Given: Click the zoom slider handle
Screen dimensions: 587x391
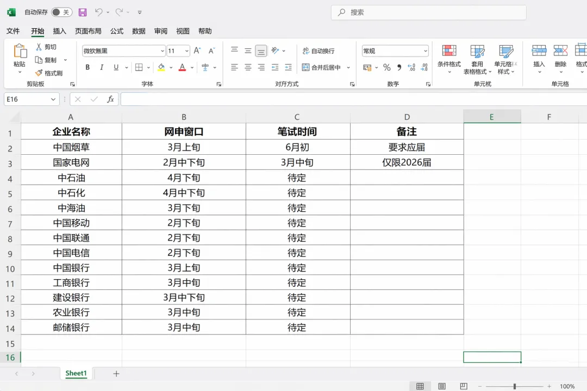Looking at the screenshot, I should pyautogui.click(x=515, y=386).
